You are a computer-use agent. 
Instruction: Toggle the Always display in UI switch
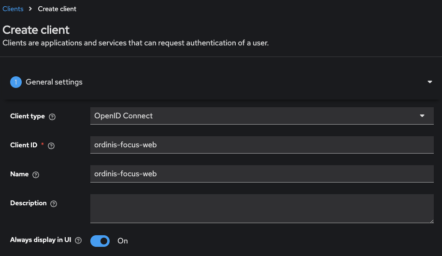(x=100, y=241)
